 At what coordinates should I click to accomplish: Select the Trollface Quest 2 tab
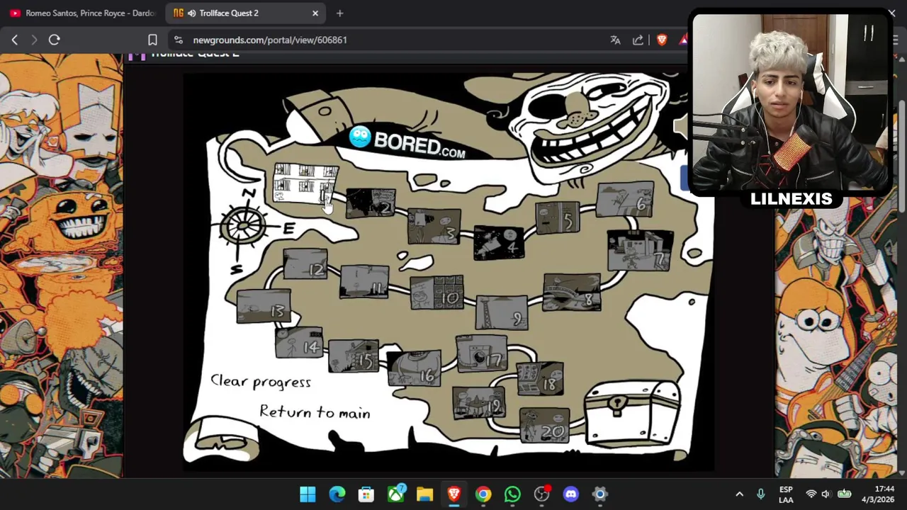point(245,13)
